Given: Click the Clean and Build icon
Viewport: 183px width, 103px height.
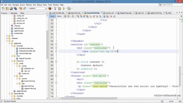Looking at the screenshot, I should point(59,8).
